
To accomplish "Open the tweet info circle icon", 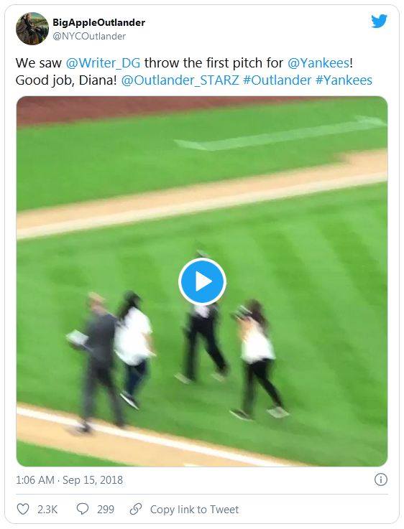I will tap(381, 479).
